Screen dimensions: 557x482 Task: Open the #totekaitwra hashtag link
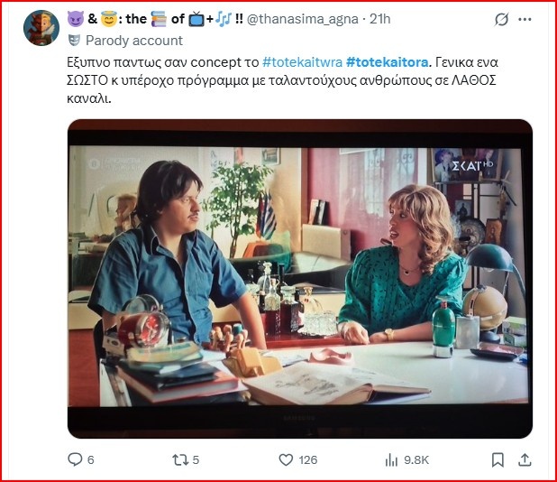[302, 62]
